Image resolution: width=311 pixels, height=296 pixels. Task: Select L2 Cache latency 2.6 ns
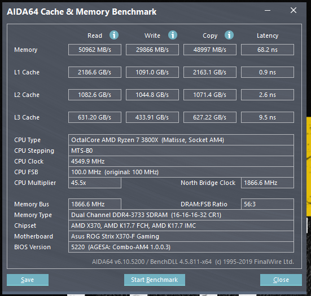pos(268,95)
